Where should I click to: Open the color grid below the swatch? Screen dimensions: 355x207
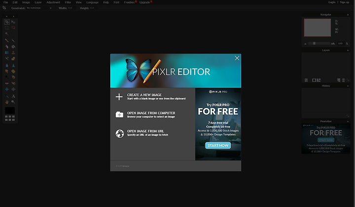10,118
